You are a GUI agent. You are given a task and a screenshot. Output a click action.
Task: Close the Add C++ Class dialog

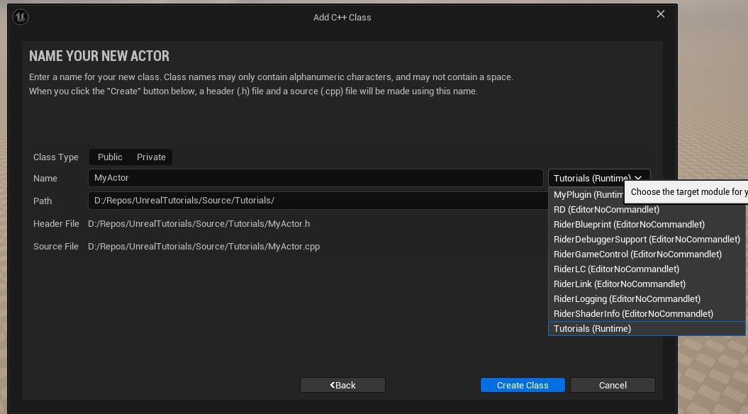(661, 14)
